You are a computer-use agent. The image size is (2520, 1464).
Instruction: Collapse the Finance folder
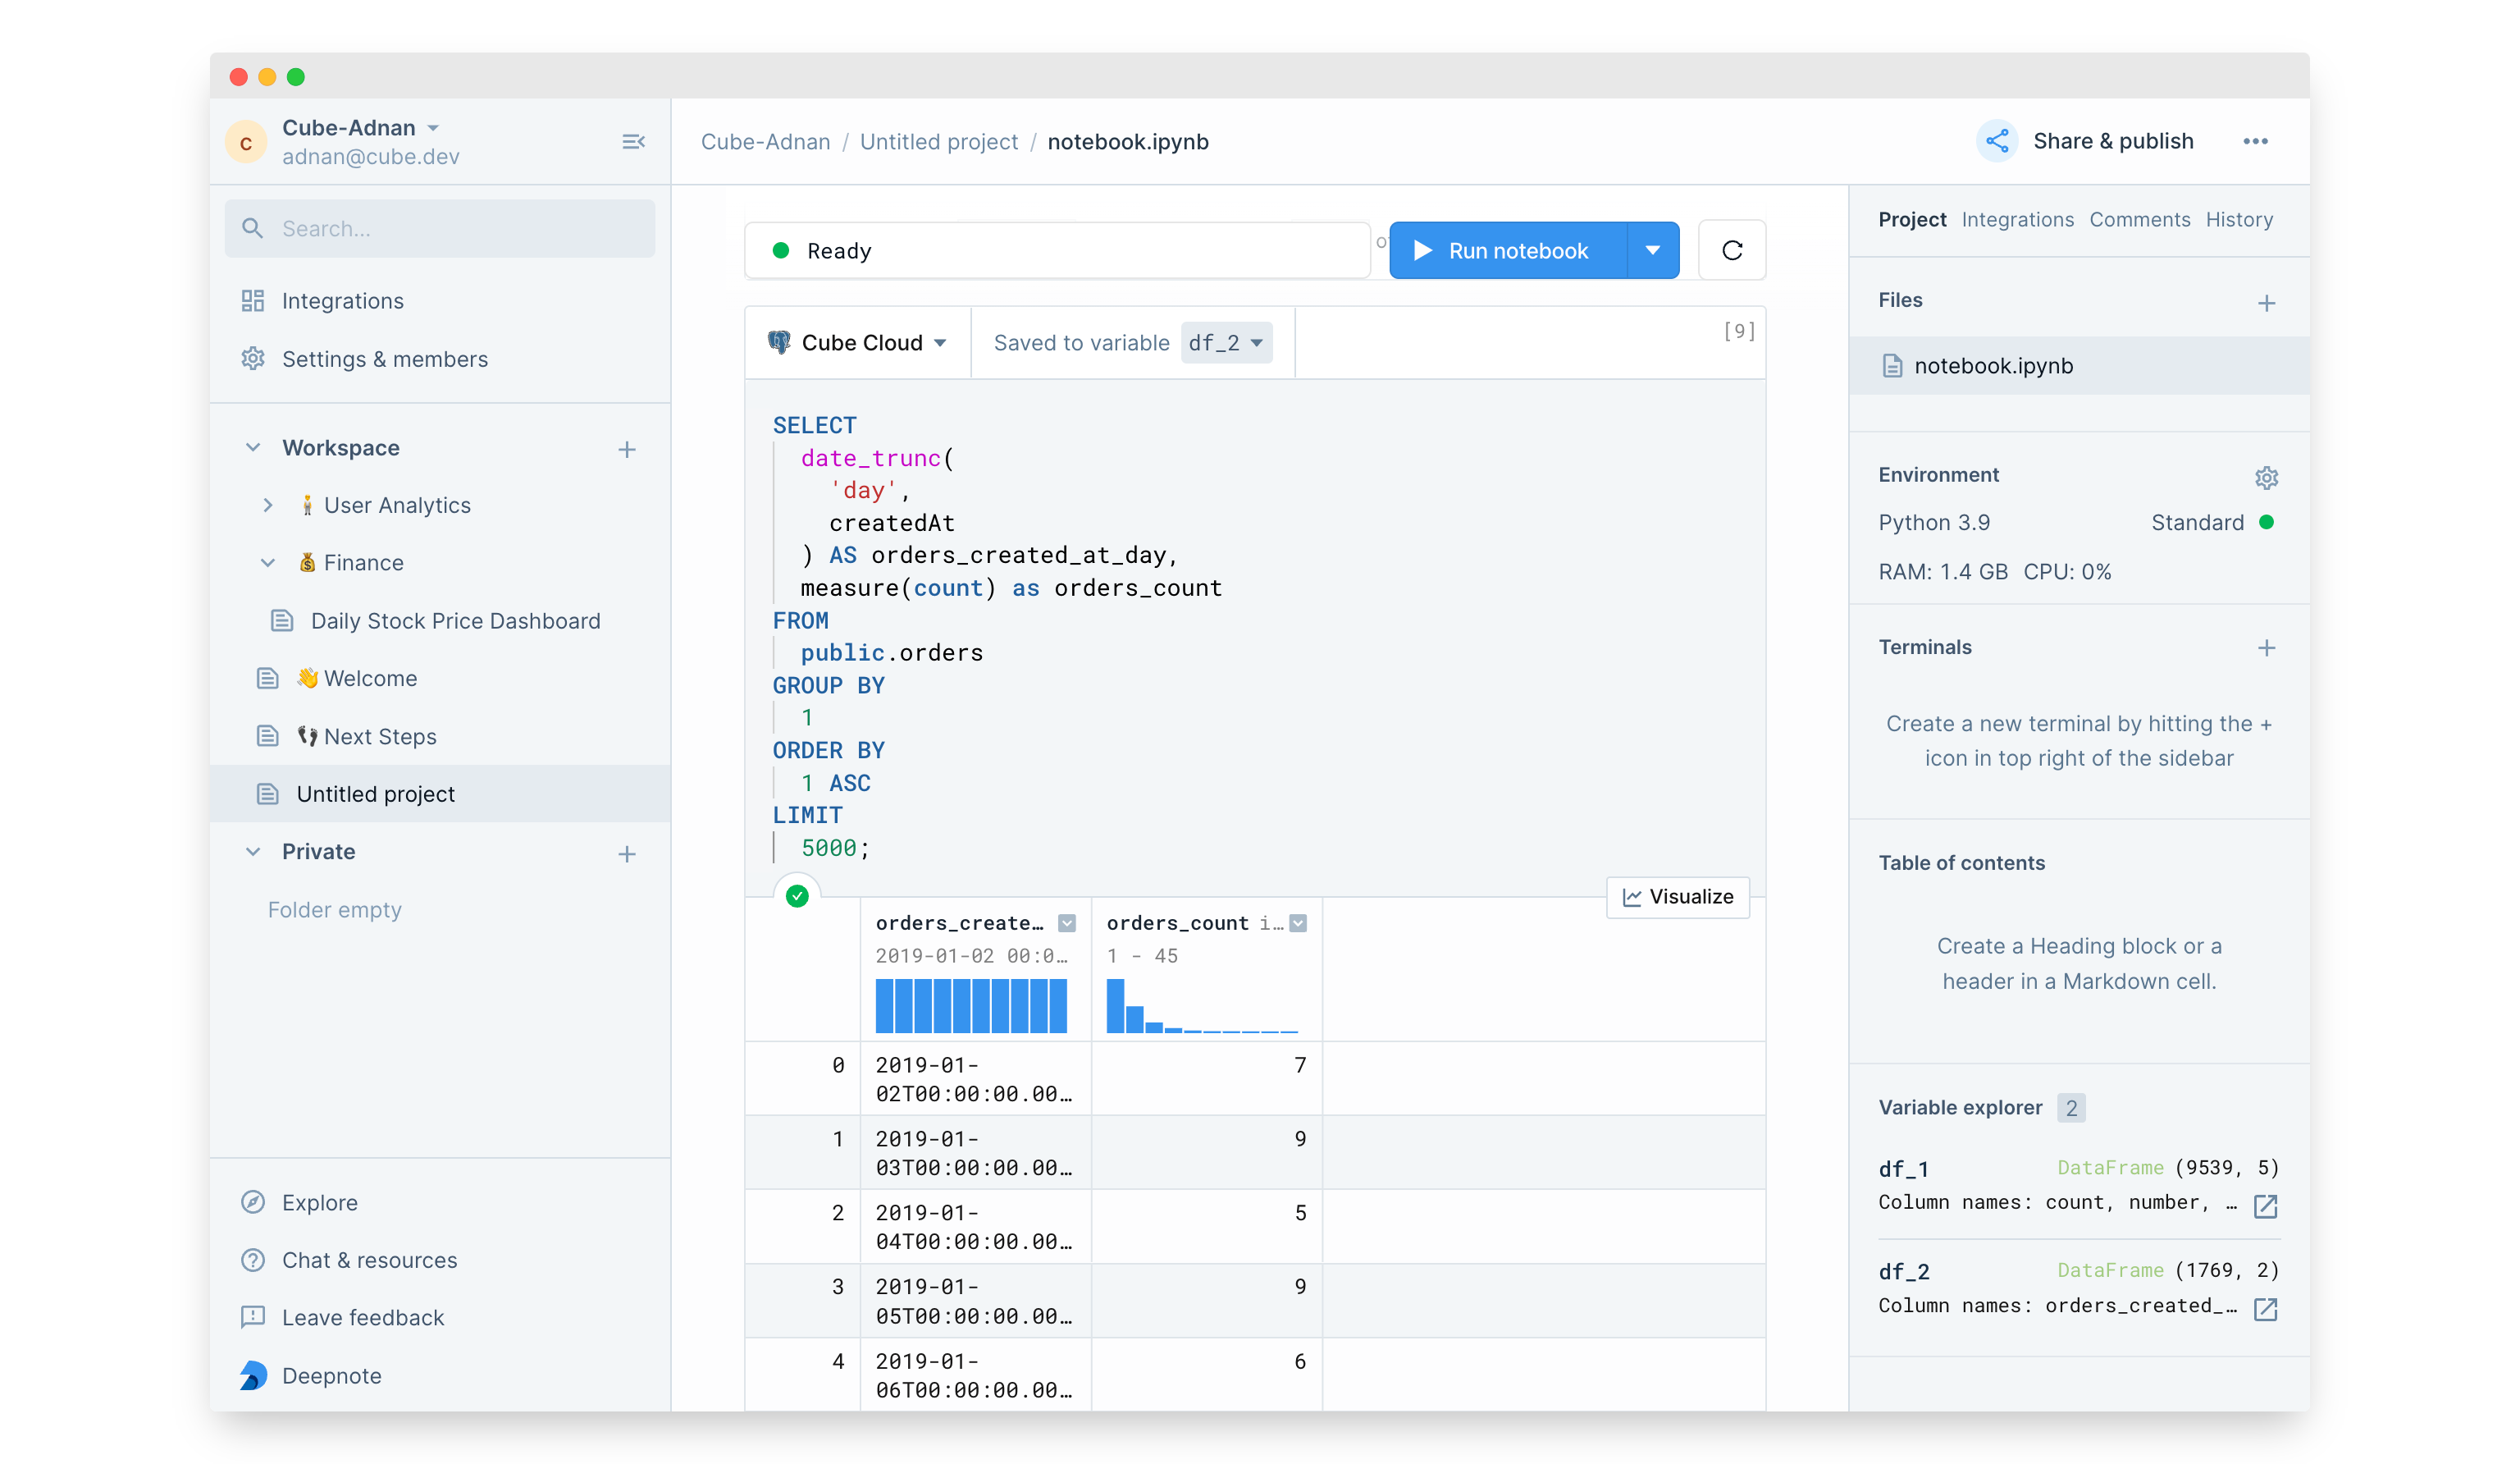tap(268, 564)
